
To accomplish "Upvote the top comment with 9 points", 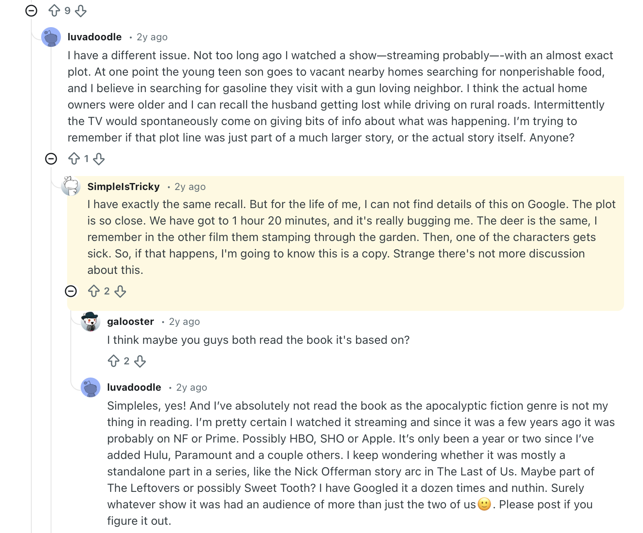I will (54, 11).
